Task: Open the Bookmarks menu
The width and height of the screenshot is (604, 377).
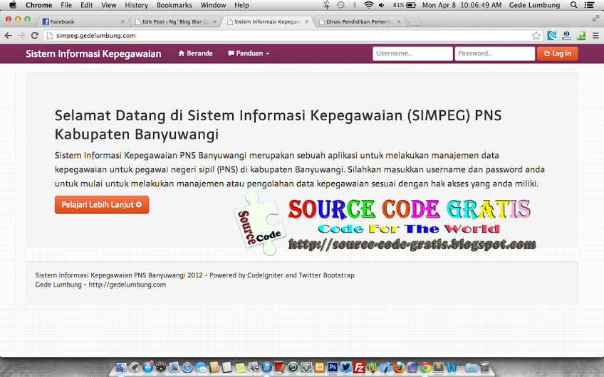Action: coord(174,5)
